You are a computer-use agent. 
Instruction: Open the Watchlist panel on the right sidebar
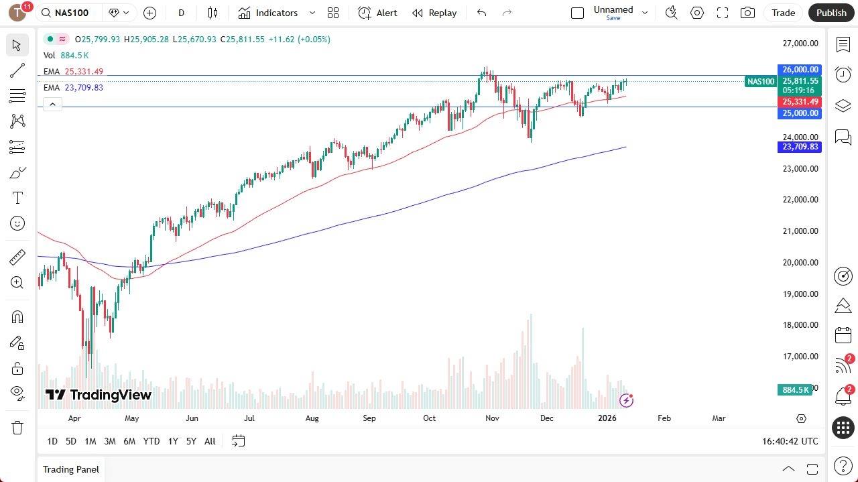click(843, 44)
